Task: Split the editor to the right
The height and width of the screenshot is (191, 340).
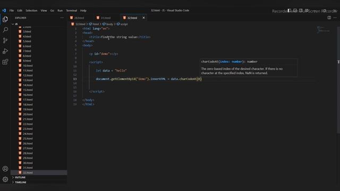Action: 329,18
